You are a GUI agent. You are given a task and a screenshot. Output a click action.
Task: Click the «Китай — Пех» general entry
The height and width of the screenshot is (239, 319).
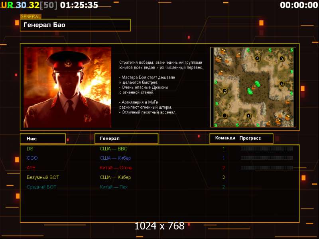(114, 187)
